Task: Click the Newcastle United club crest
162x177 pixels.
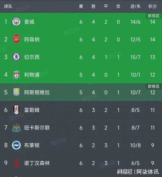Action: coord(16,128)
